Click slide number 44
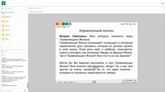This screenshot has width=165, height=92. point(94,82)
